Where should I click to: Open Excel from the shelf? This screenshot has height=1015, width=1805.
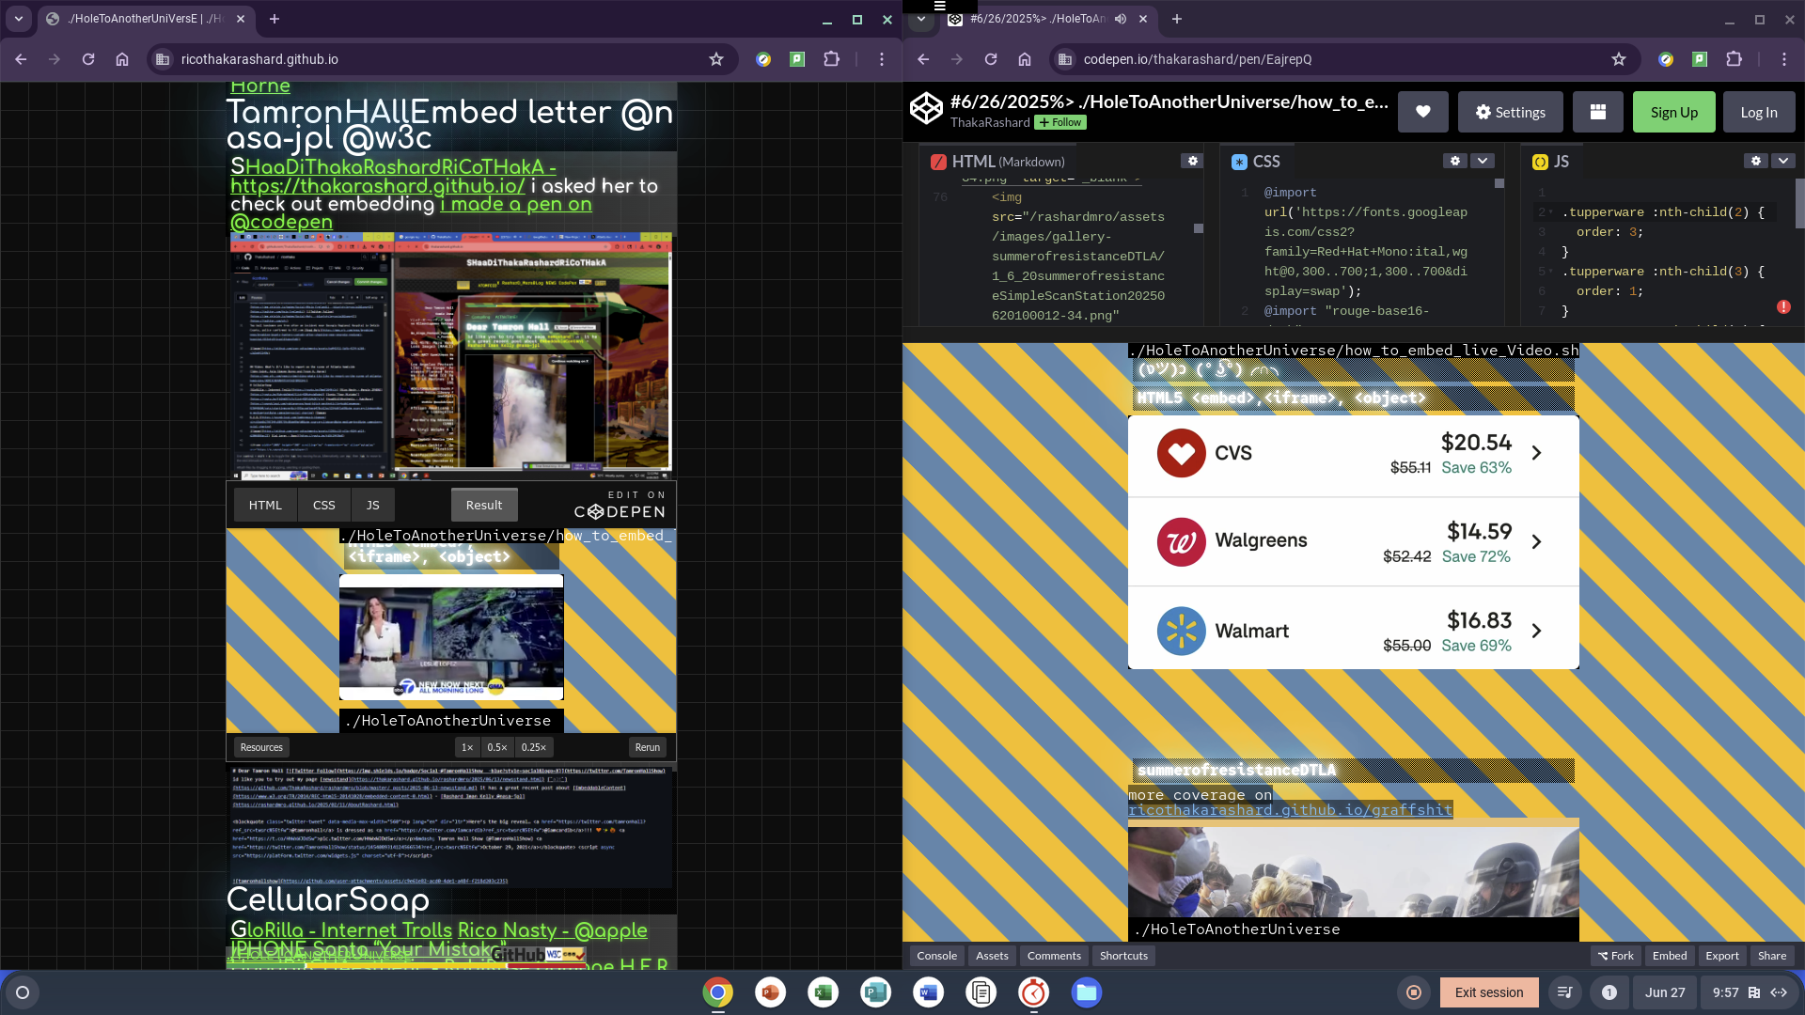point(824,992)
